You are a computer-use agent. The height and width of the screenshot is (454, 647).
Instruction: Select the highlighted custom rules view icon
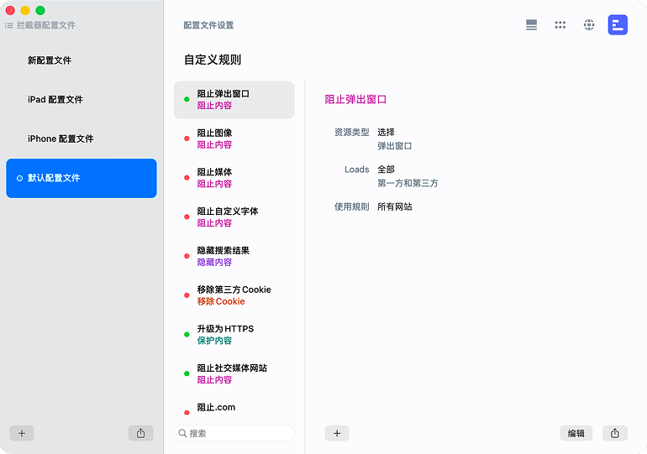coord(618,25)
